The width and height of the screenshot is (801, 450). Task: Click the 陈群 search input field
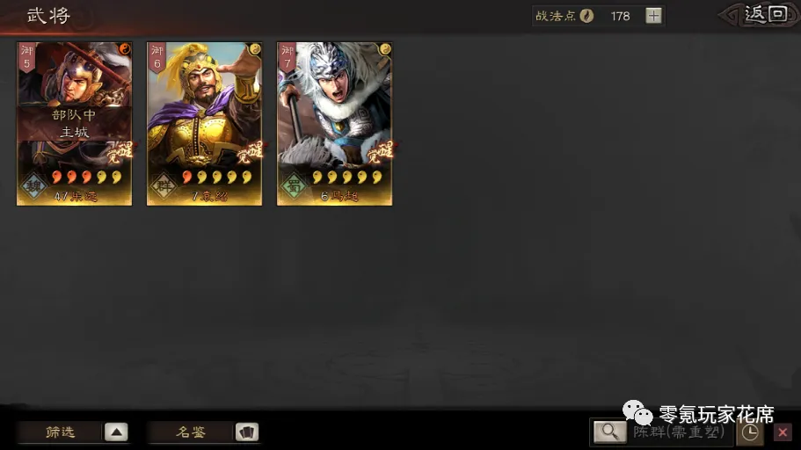coord(680,432)
